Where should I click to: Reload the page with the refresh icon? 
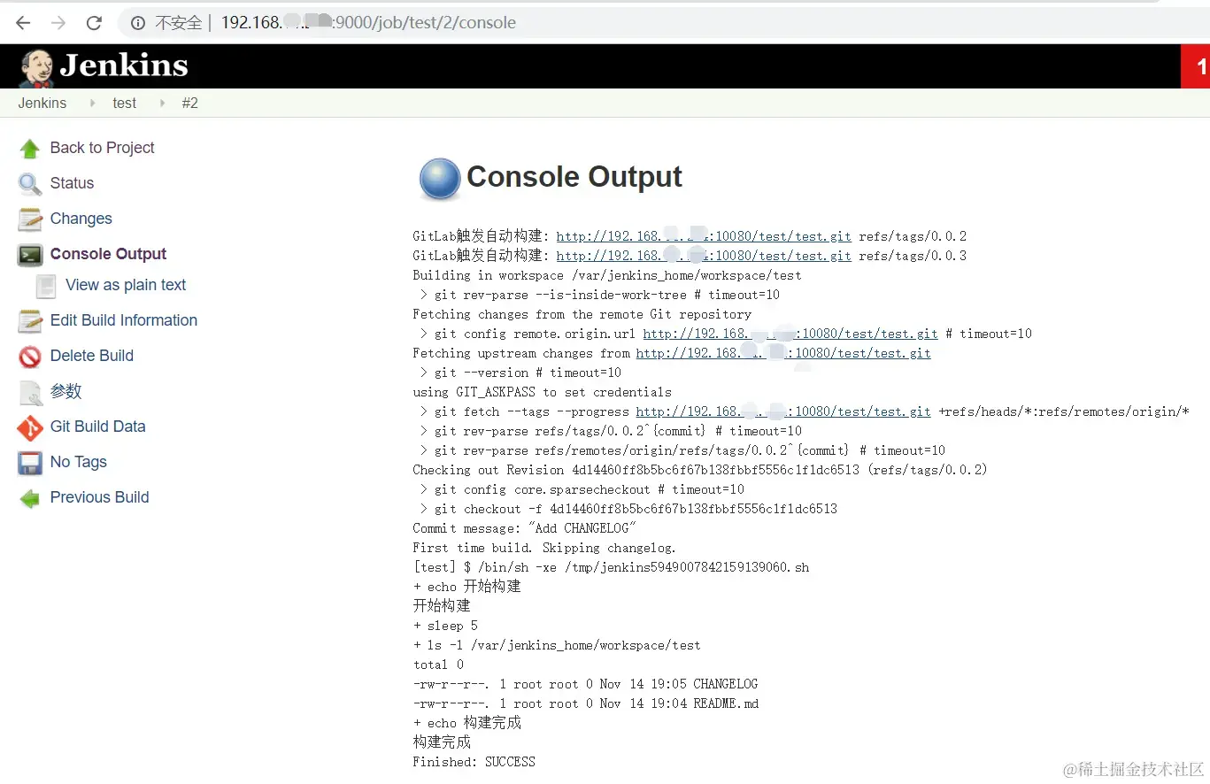[x=95, y=22]
